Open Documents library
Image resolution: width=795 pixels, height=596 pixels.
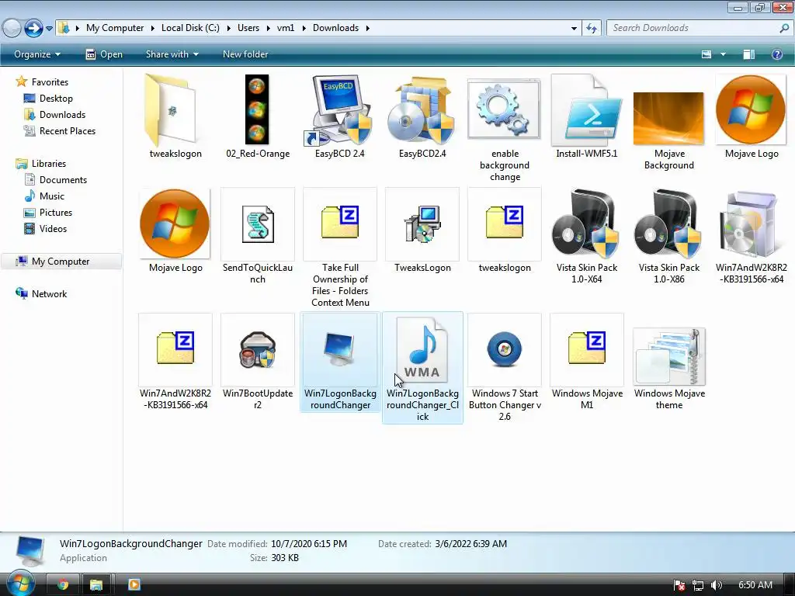click(x=63, y=180)
